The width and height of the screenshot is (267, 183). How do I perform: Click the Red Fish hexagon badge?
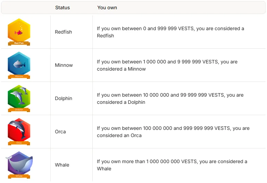(19, 32)
